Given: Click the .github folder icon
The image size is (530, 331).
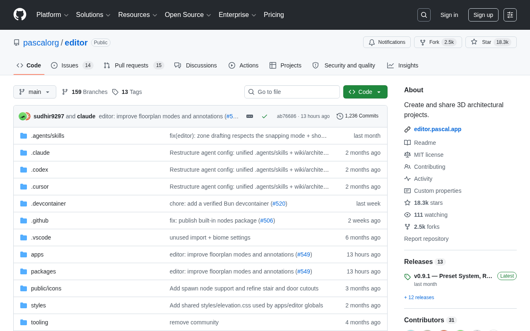Looking at the screenshot, I should (24, 221).
